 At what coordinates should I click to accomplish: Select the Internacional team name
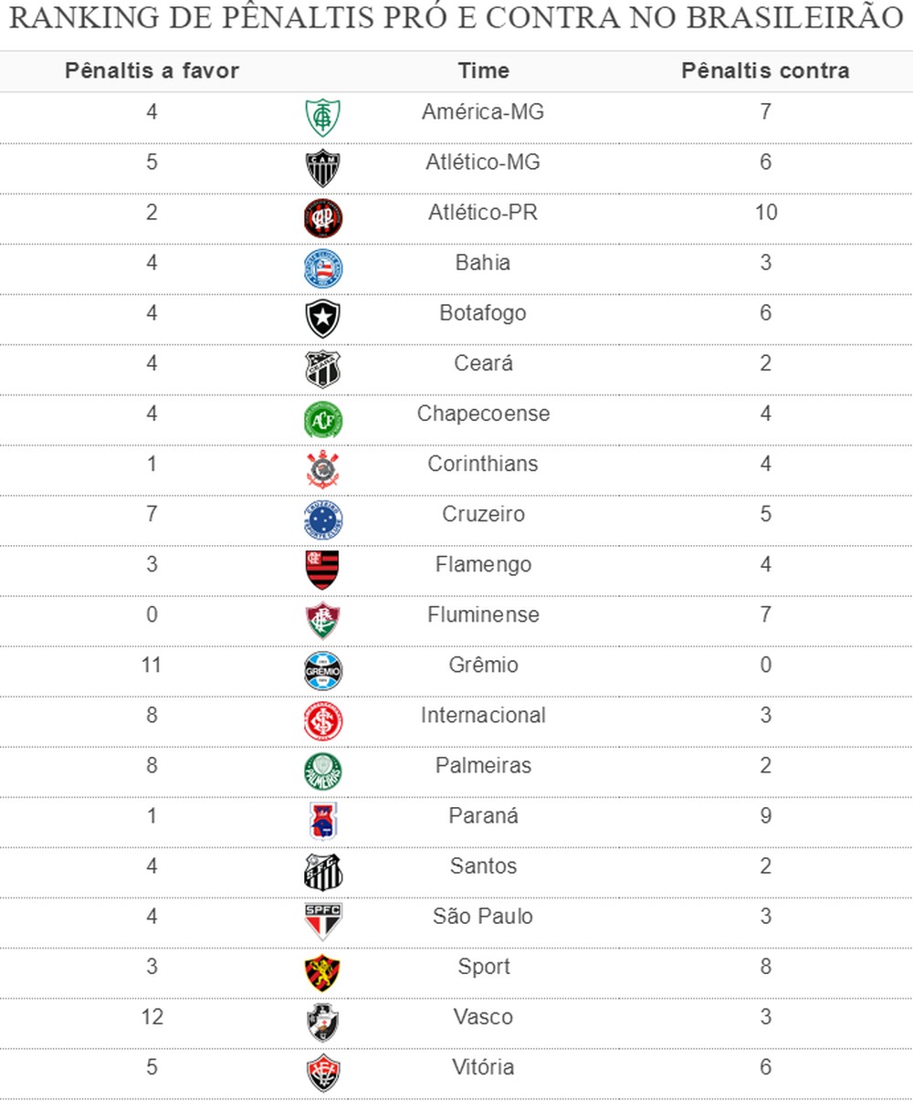click(x=483, y=715)
